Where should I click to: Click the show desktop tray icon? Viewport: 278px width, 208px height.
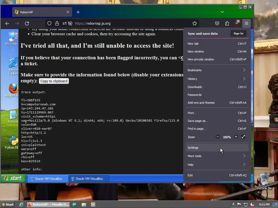[x=275, y=204]
